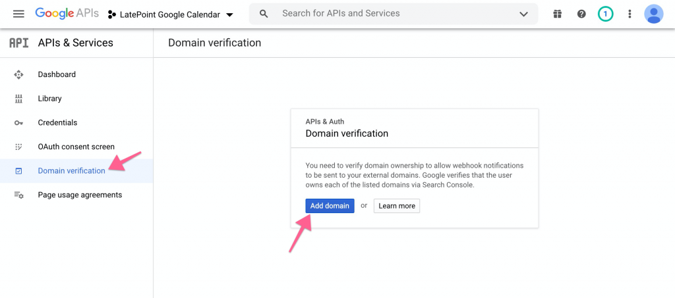View the notifications badge showing 1
This screenshot has height=298, width=675.
pos(605,14)
